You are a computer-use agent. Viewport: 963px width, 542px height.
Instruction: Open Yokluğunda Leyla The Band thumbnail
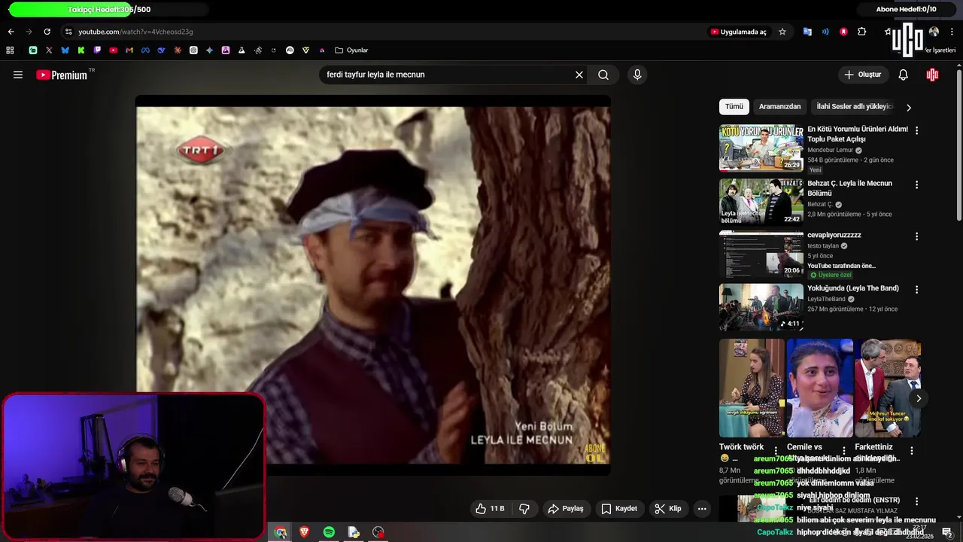coord(761,306)
